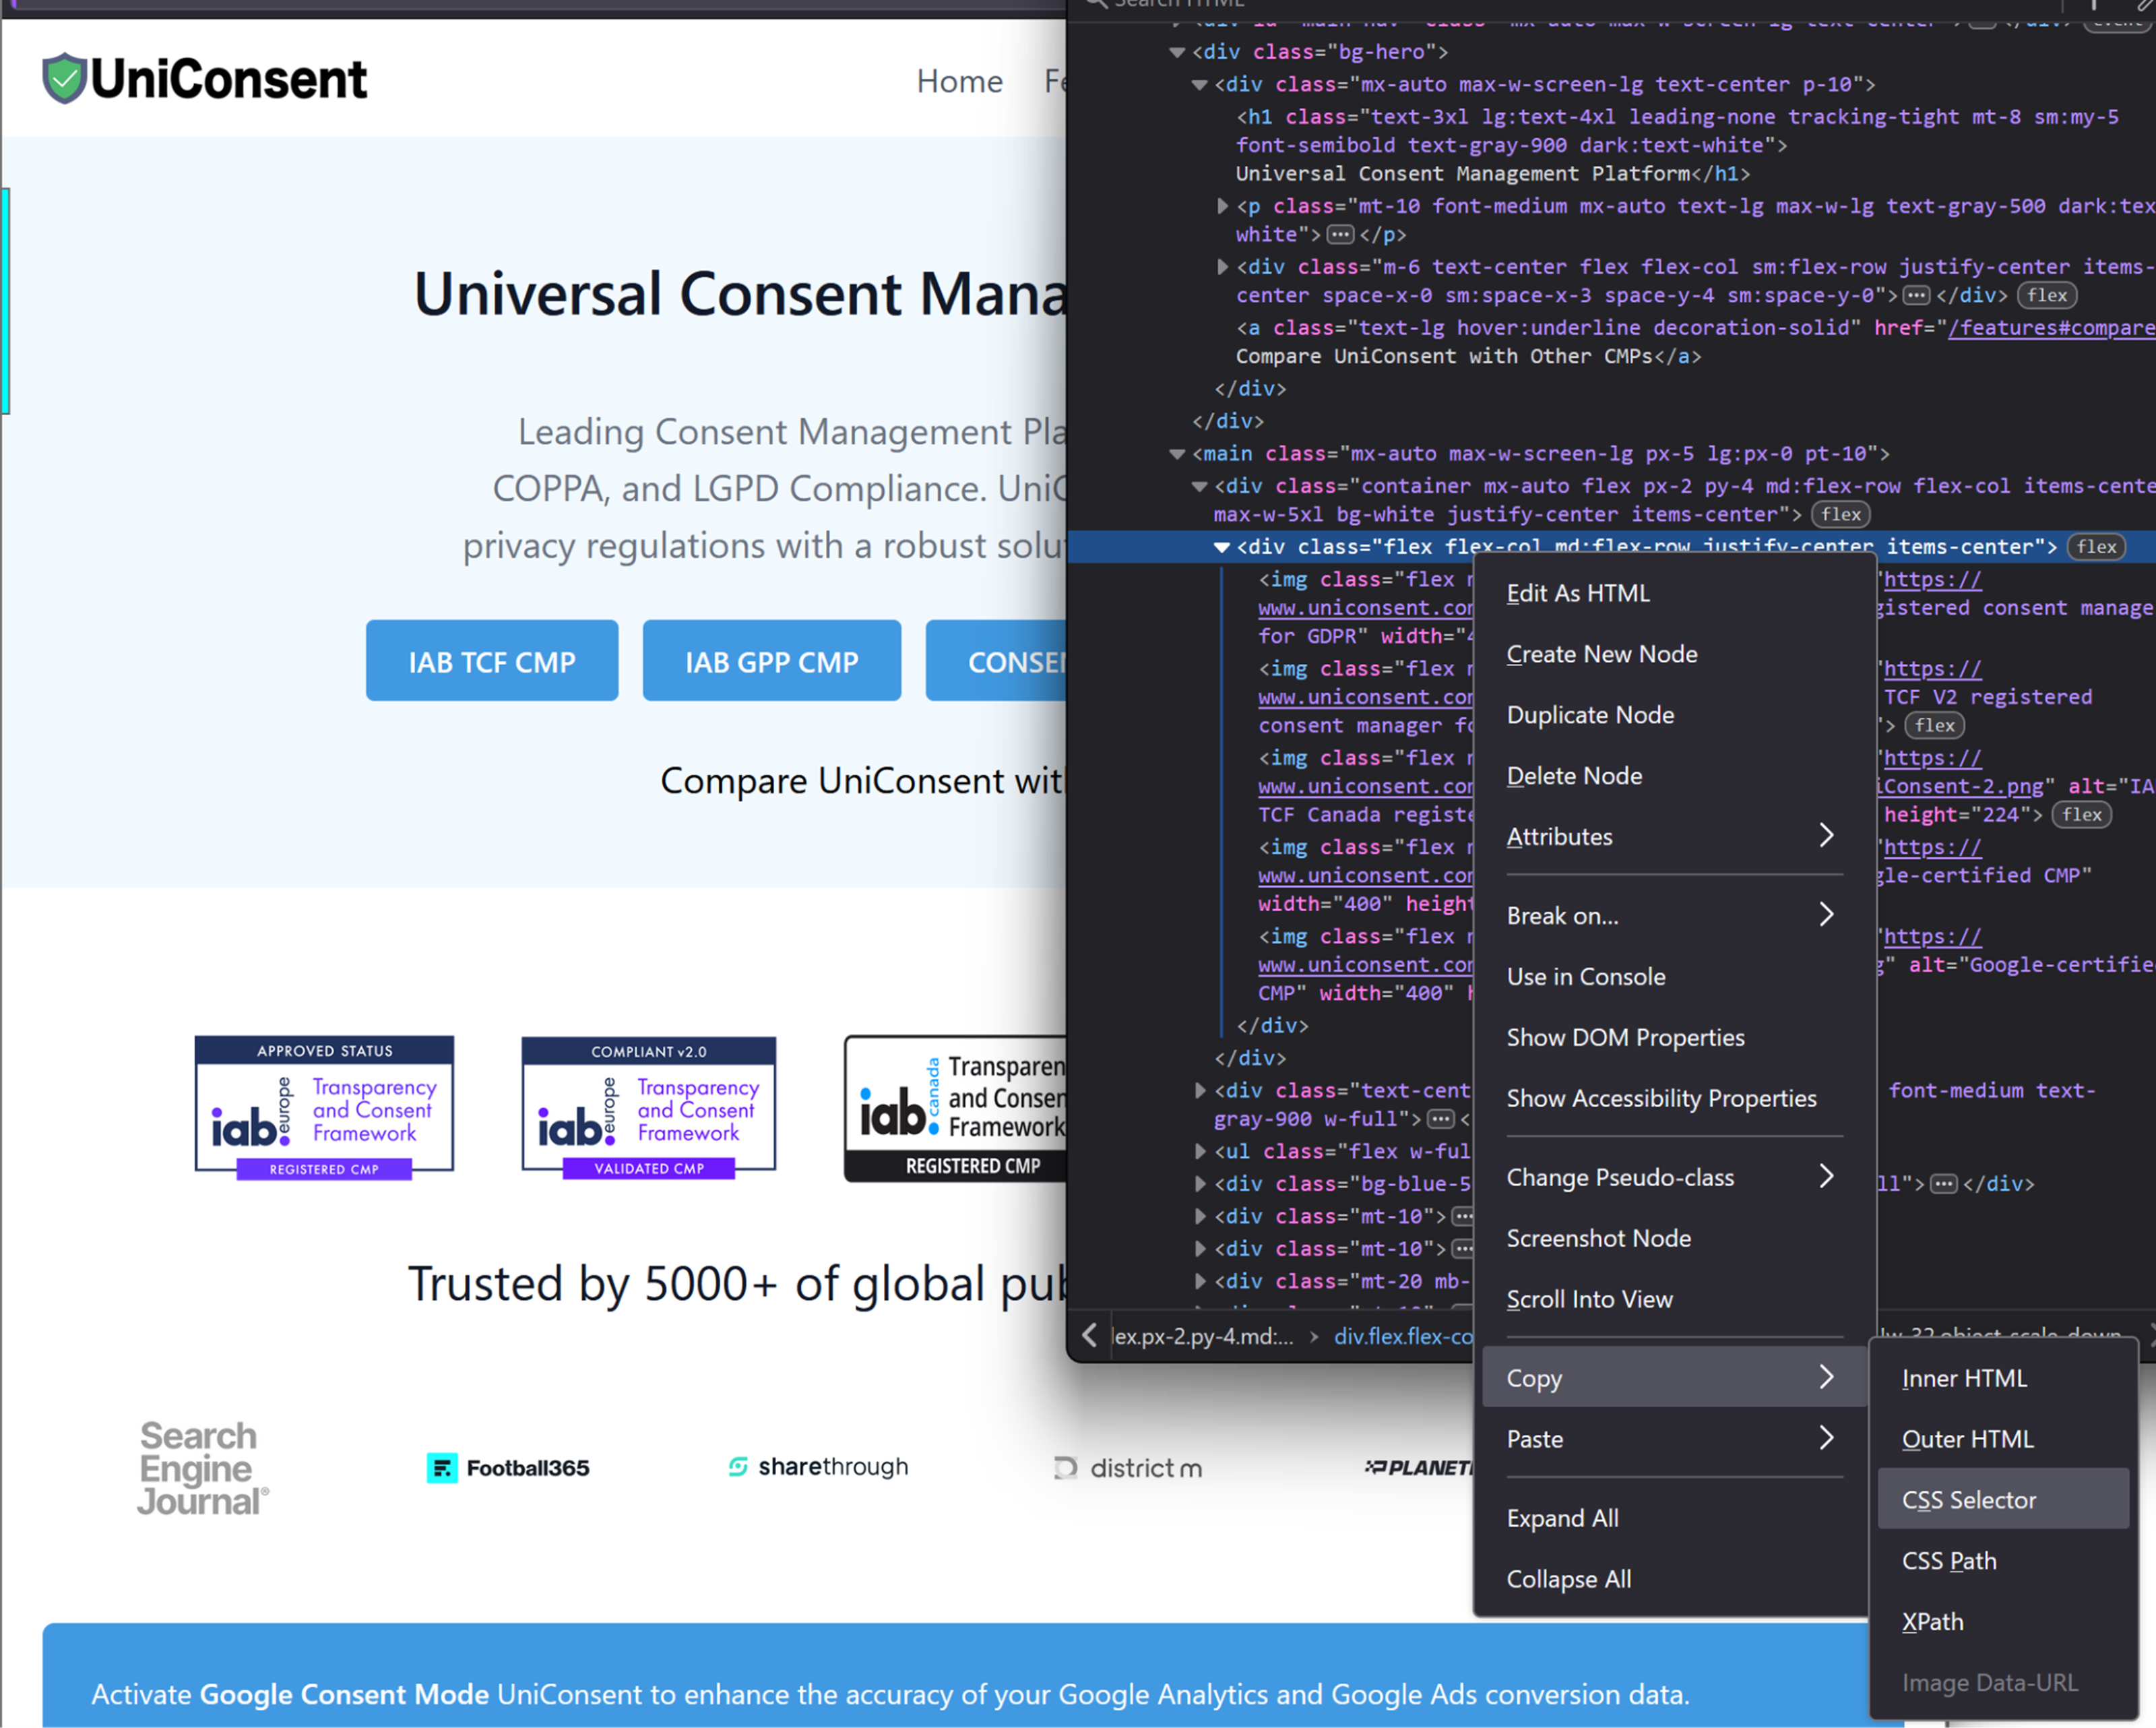The height and width of the screenshot is (1728, 2156).
Task: Open the Home navigation link
Action: pyautogui.click(x=959, y=81)
